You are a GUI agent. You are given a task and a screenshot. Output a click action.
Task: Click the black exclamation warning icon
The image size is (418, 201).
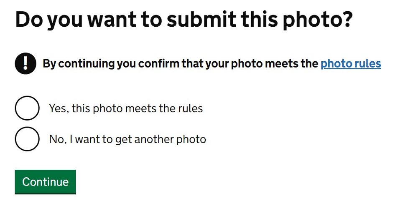[x=25, y=64]
